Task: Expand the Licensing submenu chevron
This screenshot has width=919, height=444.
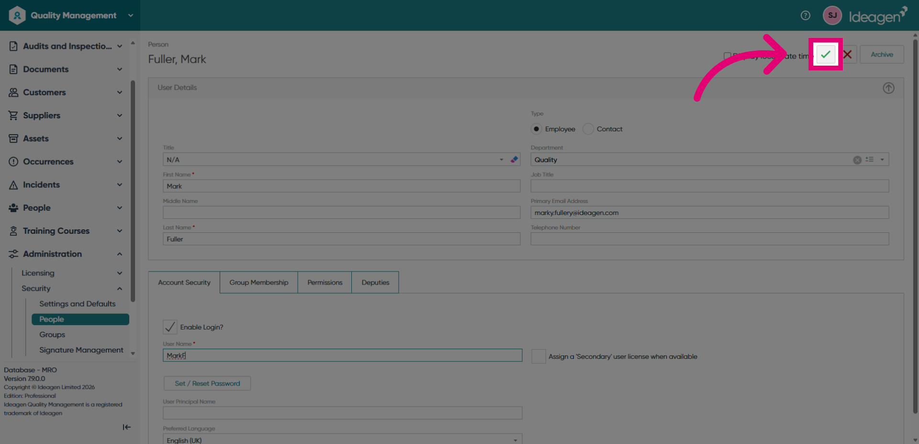Action: click(x=120, y=273)
